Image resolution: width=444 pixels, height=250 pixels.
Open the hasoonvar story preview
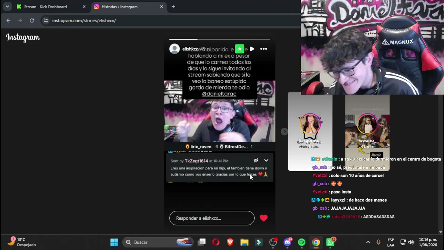(x=310, y=131)
